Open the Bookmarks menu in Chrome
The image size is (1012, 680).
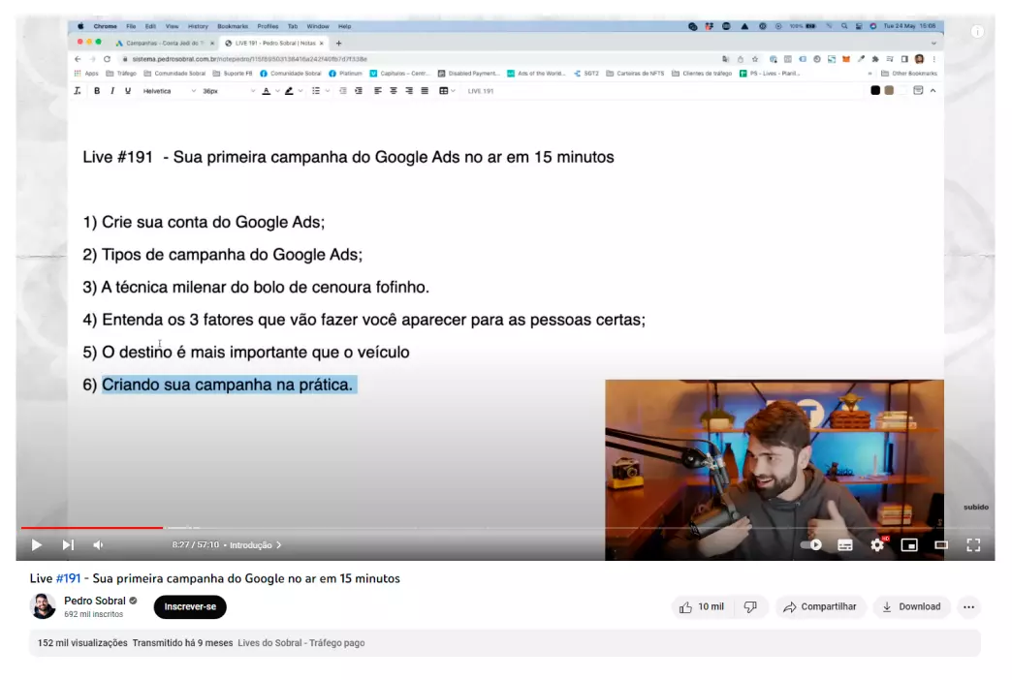233,26
